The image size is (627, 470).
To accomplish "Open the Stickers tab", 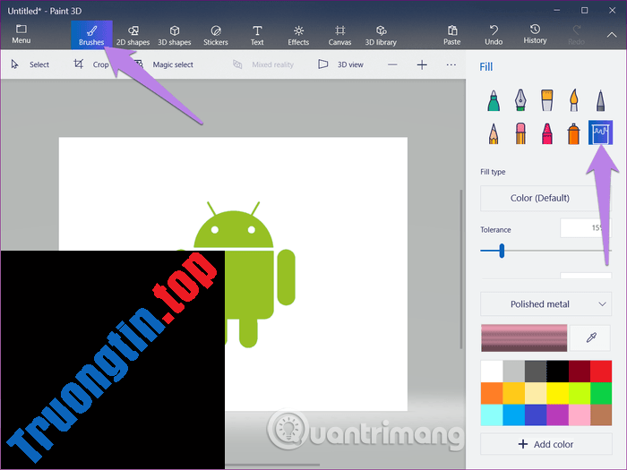I will tap(216, 35).
